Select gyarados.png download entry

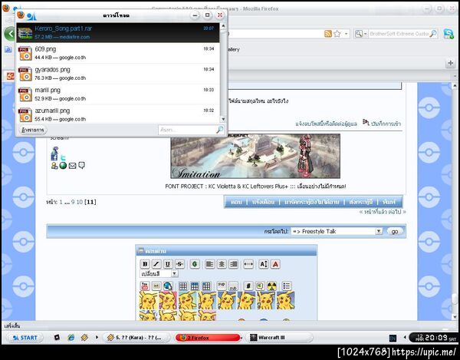[117, 74]
